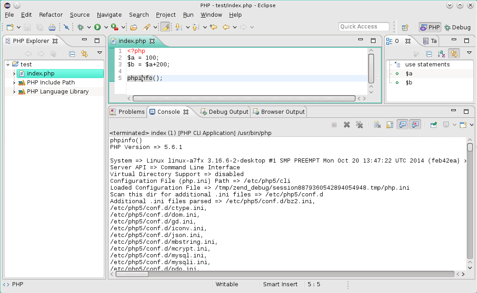Viewport: 477px width, 293px height.
Task: Click the green Run button in toolbar
Action: (97, 27)
